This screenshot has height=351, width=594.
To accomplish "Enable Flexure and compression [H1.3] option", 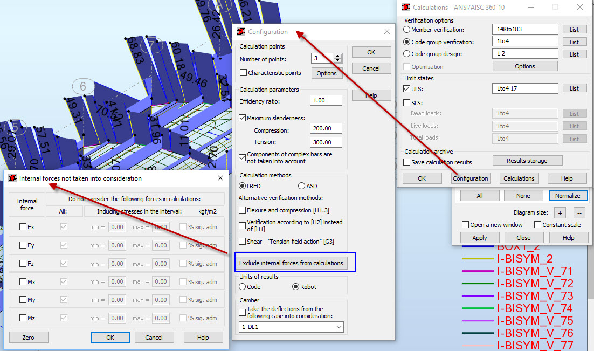I will click(242, 210).
